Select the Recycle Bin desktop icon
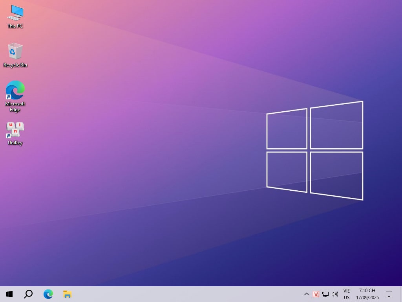402x302 pixels. 15,55
